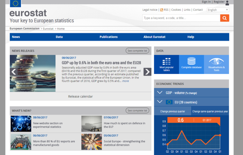The width and height of the screenshot is (243, 155).
Task: Expand the GDP - volume indicator chevron
Action: (x=159, y=93)
